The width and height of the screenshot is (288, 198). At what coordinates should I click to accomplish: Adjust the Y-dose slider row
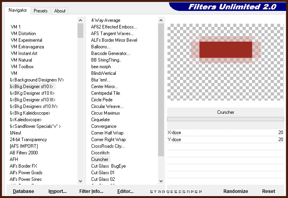[x=225, y=139]
